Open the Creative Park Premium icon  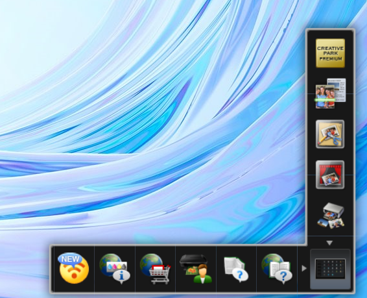click(x=330, y=53)
